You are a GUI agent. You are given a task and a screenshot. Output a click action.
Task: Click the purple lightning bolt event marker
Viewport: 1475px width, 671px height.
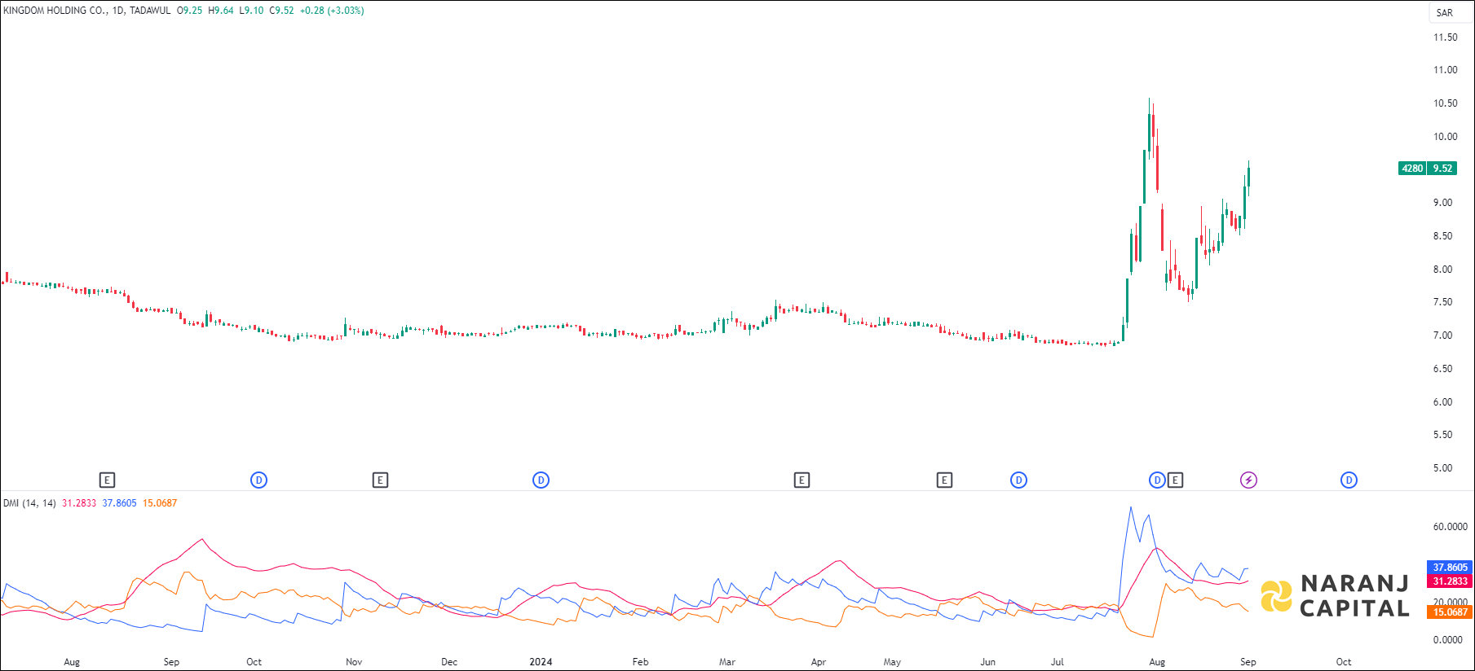click(1248, 480)
